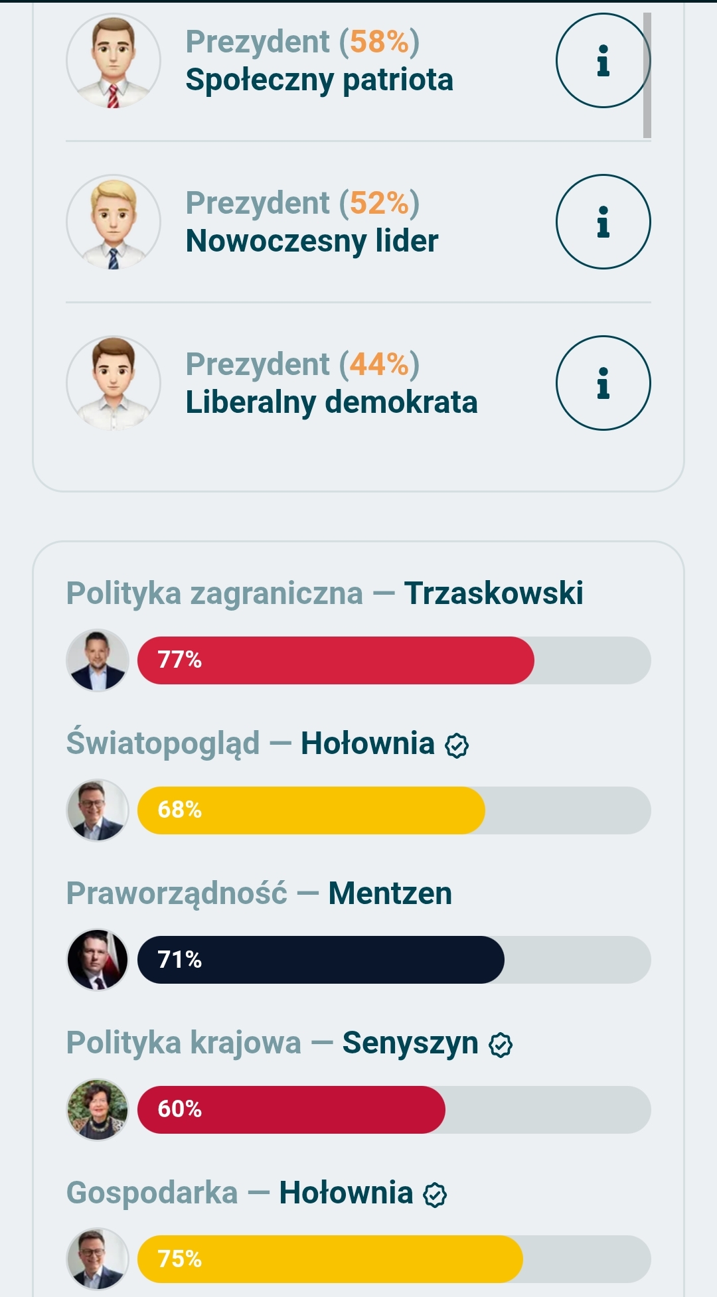Select Liberalny demokrata 44% result
Viewport: 717px width, 1297px height.
pyautogui.click(x=331, y=383)
